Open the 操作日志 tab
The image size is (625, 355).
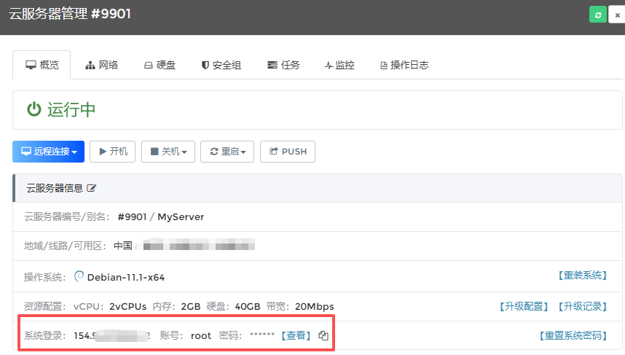coord(404,65)
